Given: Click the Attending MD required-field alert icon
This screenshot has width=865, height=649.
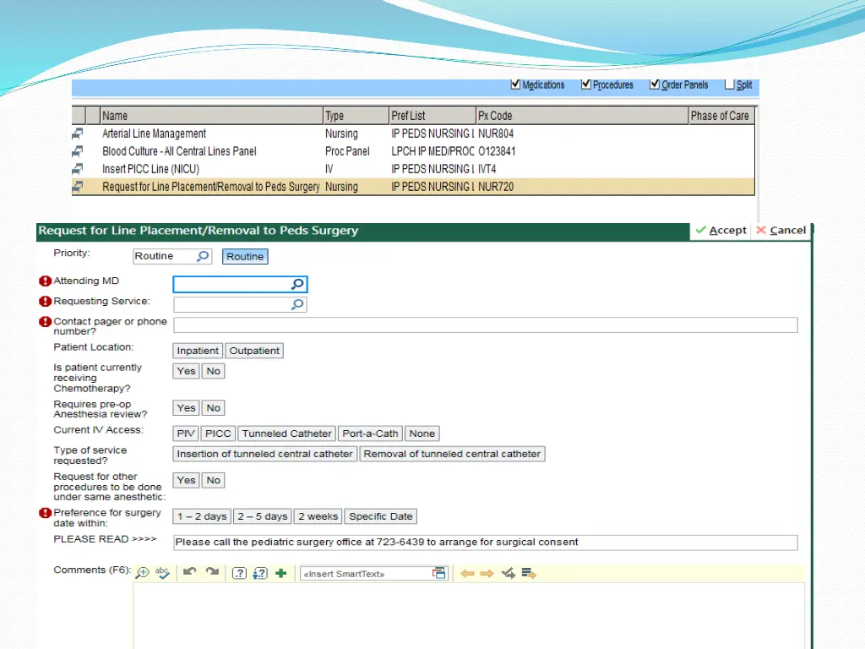Looking at the screenshot, I should [46, 281].
